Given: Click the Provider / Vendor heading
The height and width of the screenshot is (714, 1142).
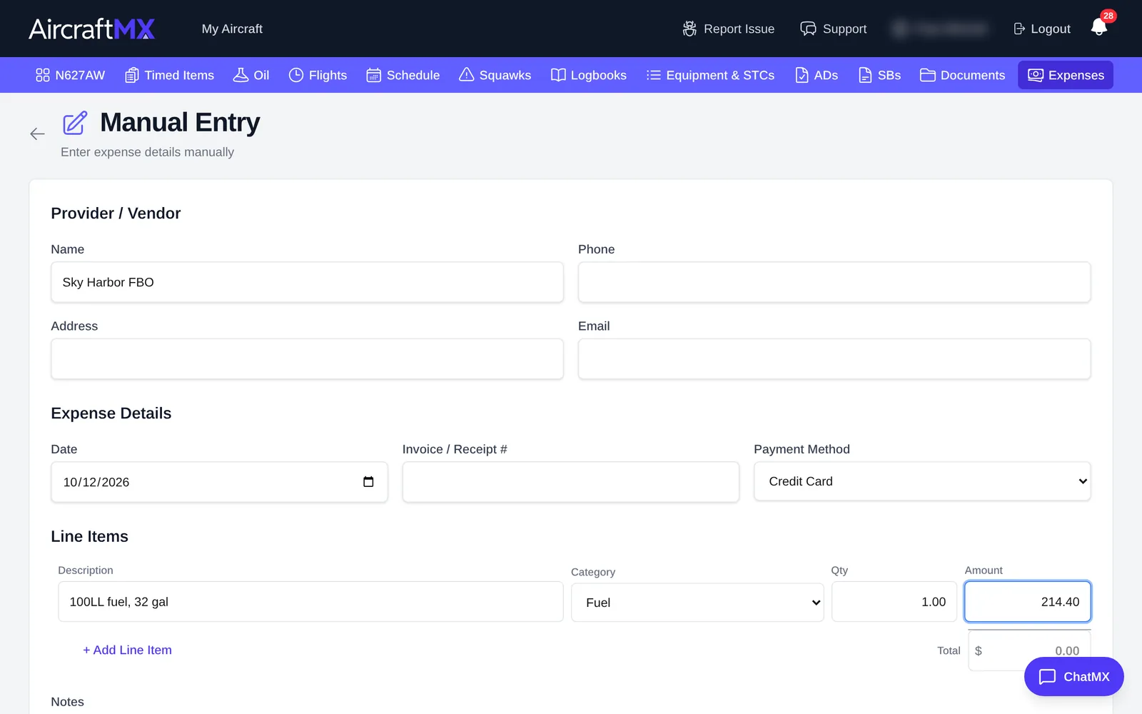Looking at the screenshot, I should [116, 213].
